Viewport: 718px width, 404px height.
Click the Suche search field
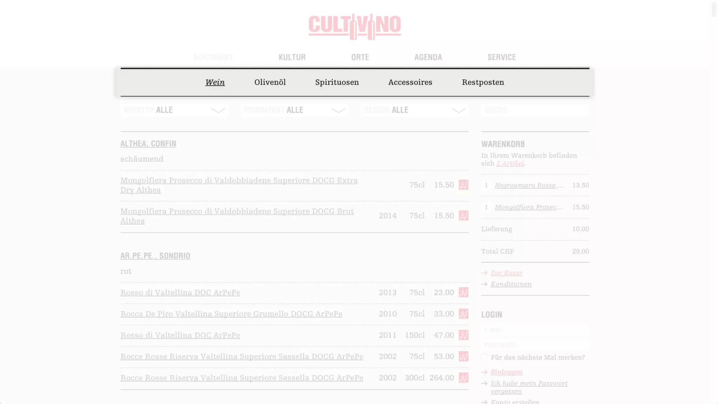pos(535,110)
